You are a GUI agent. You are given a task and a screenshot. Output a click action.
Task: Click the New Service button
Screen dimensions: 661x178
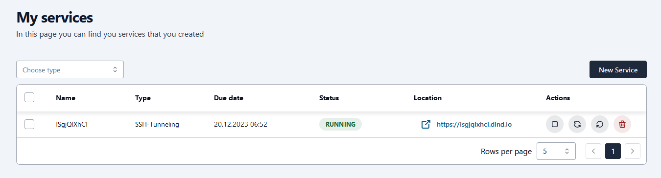pos(618,69)
